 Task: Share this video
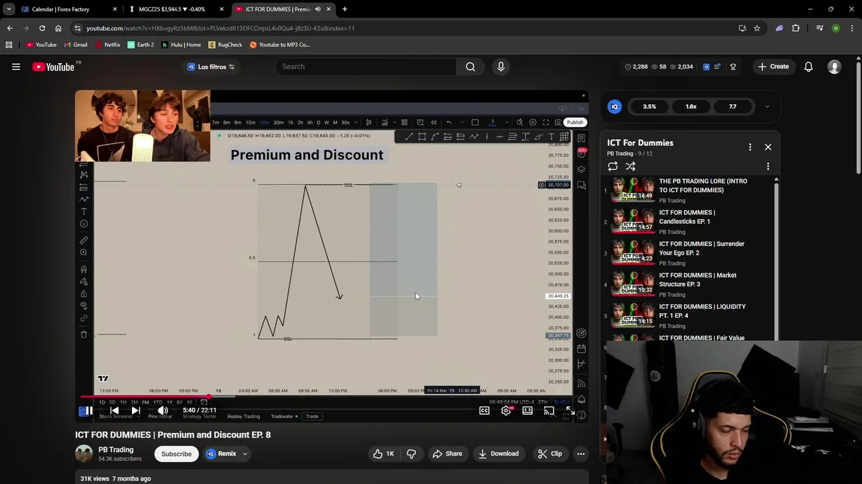coord(447,454)
